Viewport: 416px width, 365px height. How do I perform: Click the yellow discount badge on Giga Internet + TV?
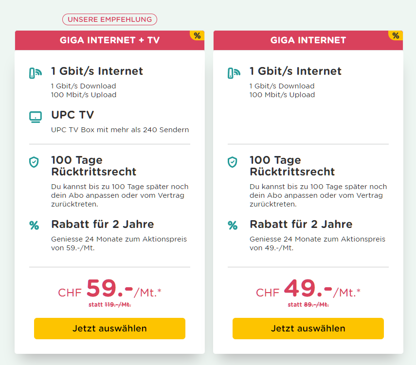(197, 35)
